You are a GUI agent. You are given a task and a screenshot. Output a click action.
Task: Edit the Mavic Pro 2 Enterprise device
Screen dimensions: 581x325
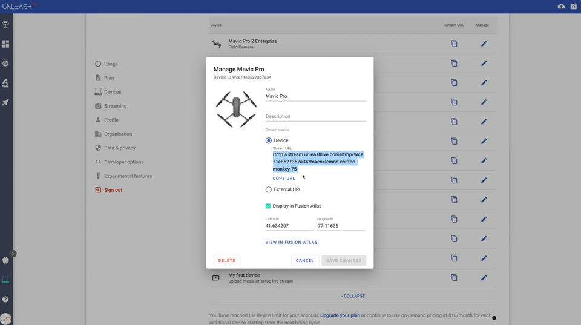484,44
